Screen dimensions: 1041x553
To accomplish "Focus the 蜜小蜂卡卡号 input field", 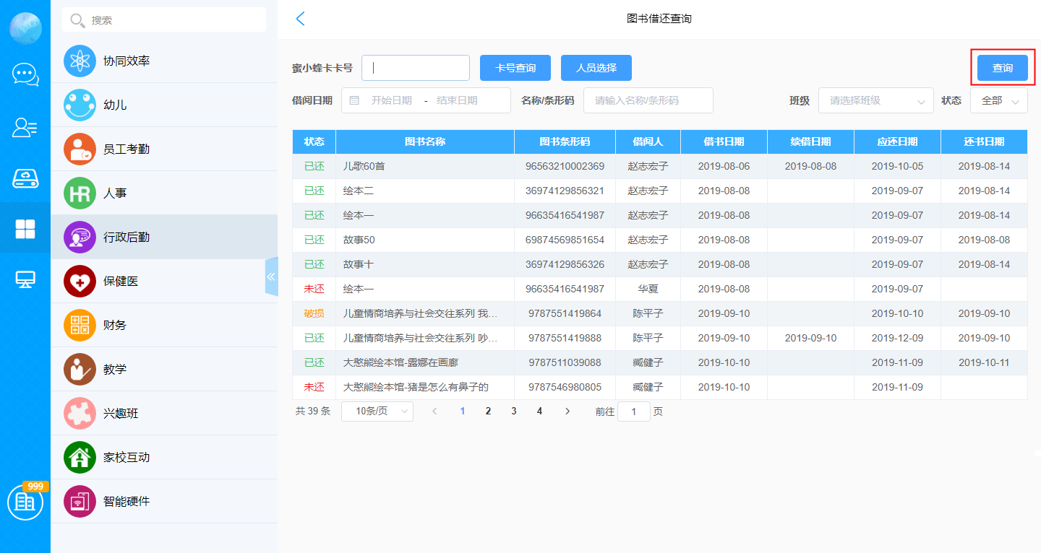I will [x=416, y=68].
